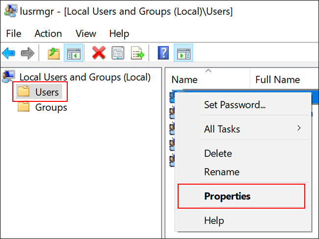Click the blue Help question mark icon
Screen dimensions: 319x239
[x=163, y=53]
